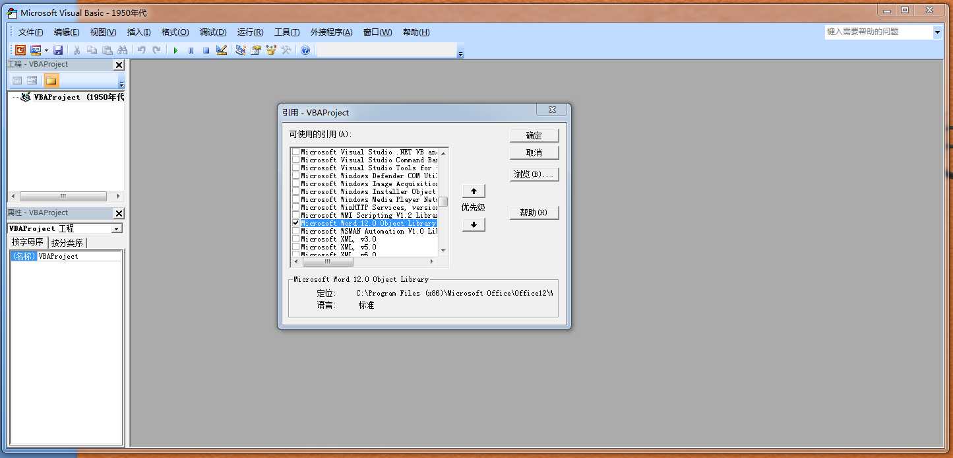The image size is (953, 458).
Task: Open help question box dropdown arrow
Action: (x=937, y=32)
